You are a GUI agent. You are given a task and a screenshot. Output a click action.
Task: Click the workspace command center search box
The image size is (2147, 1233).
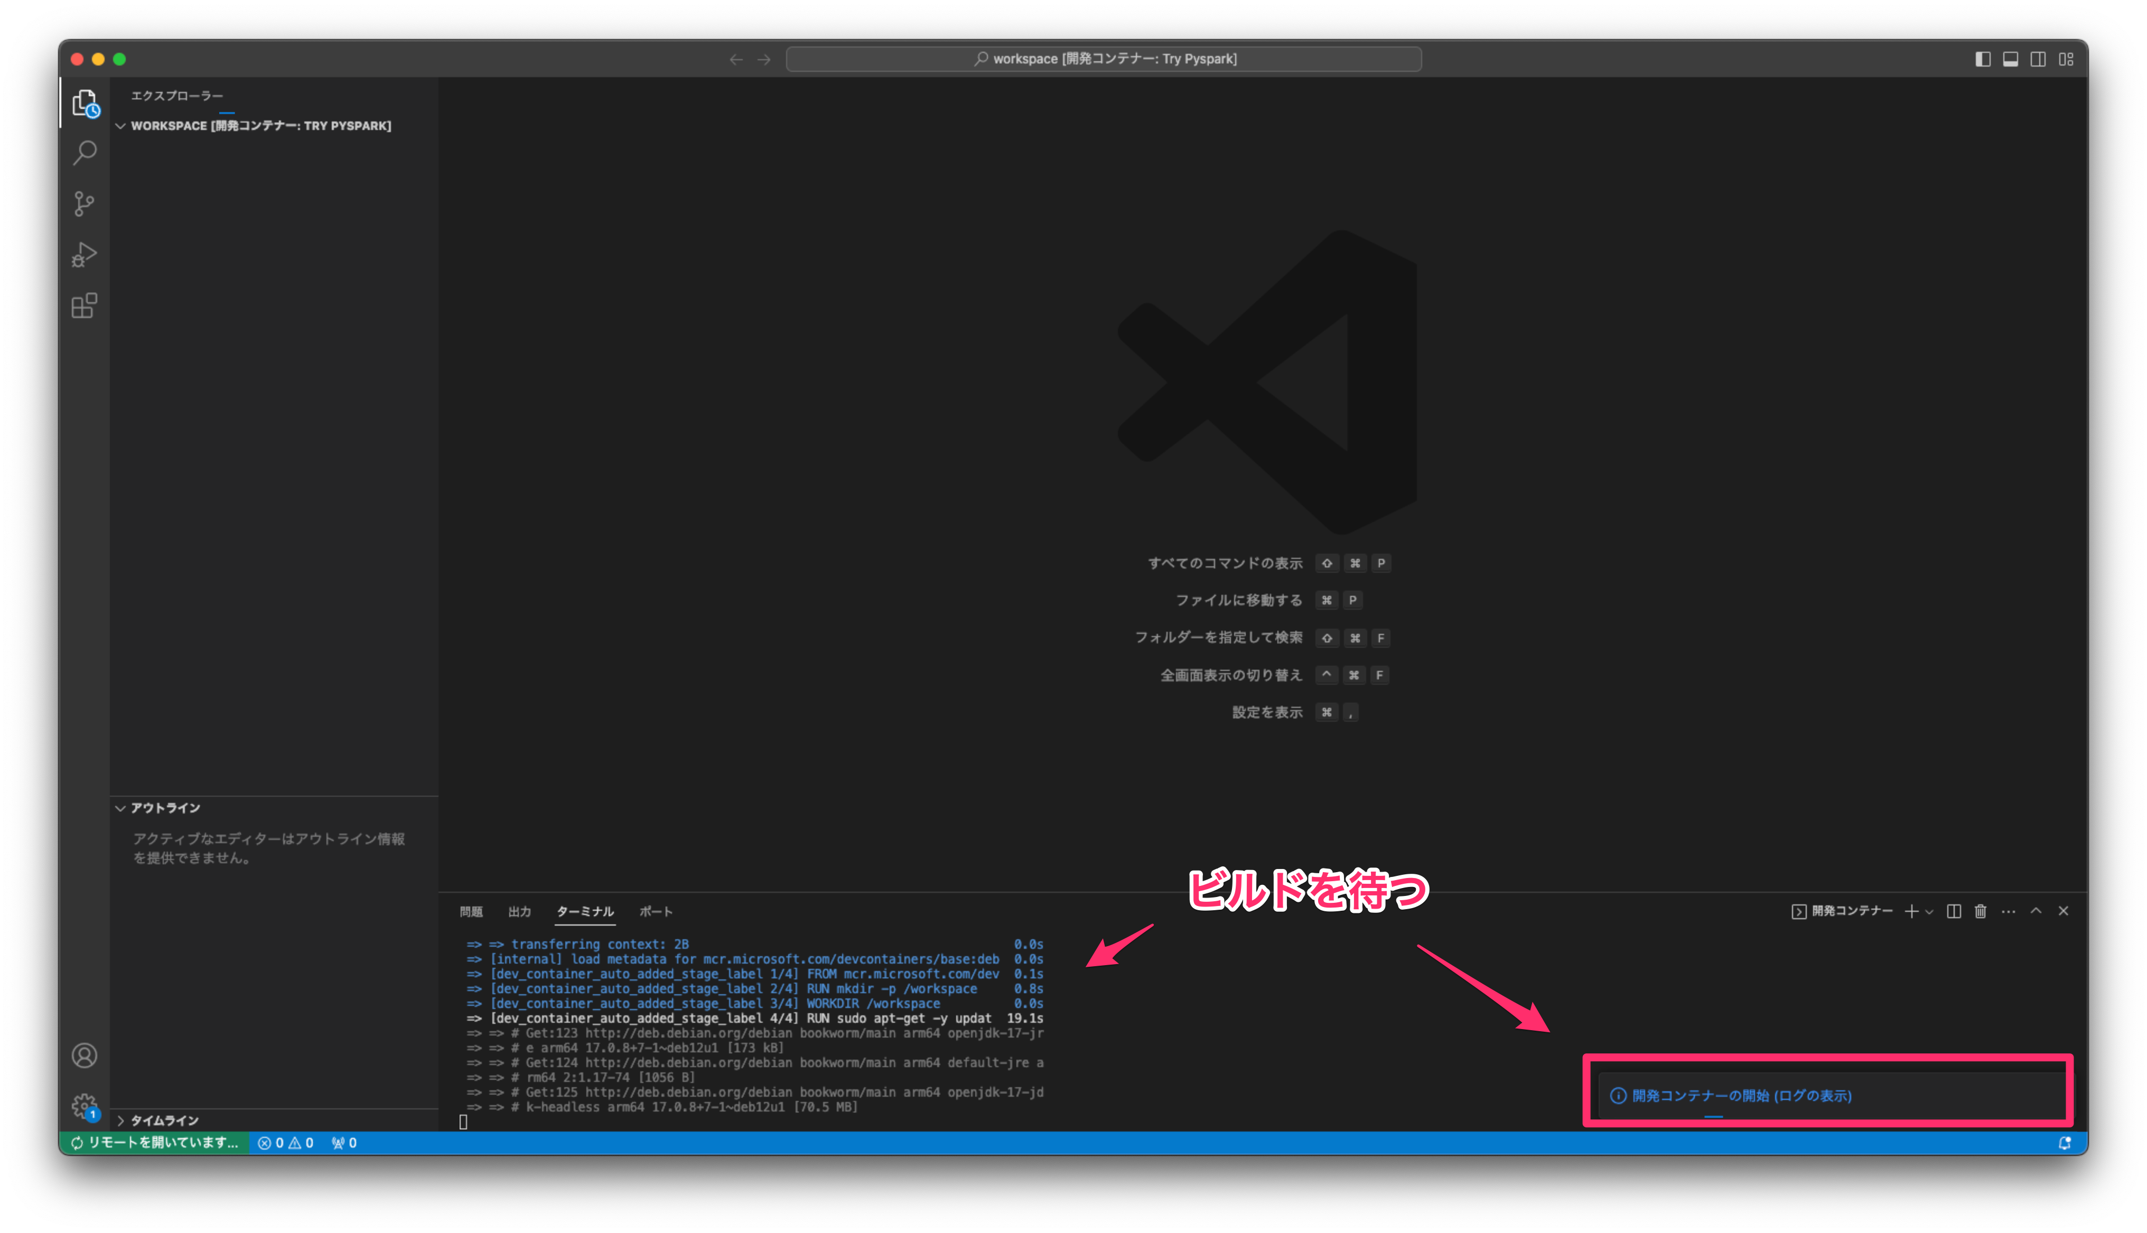pyautogui.click(x=1103, y=59)
